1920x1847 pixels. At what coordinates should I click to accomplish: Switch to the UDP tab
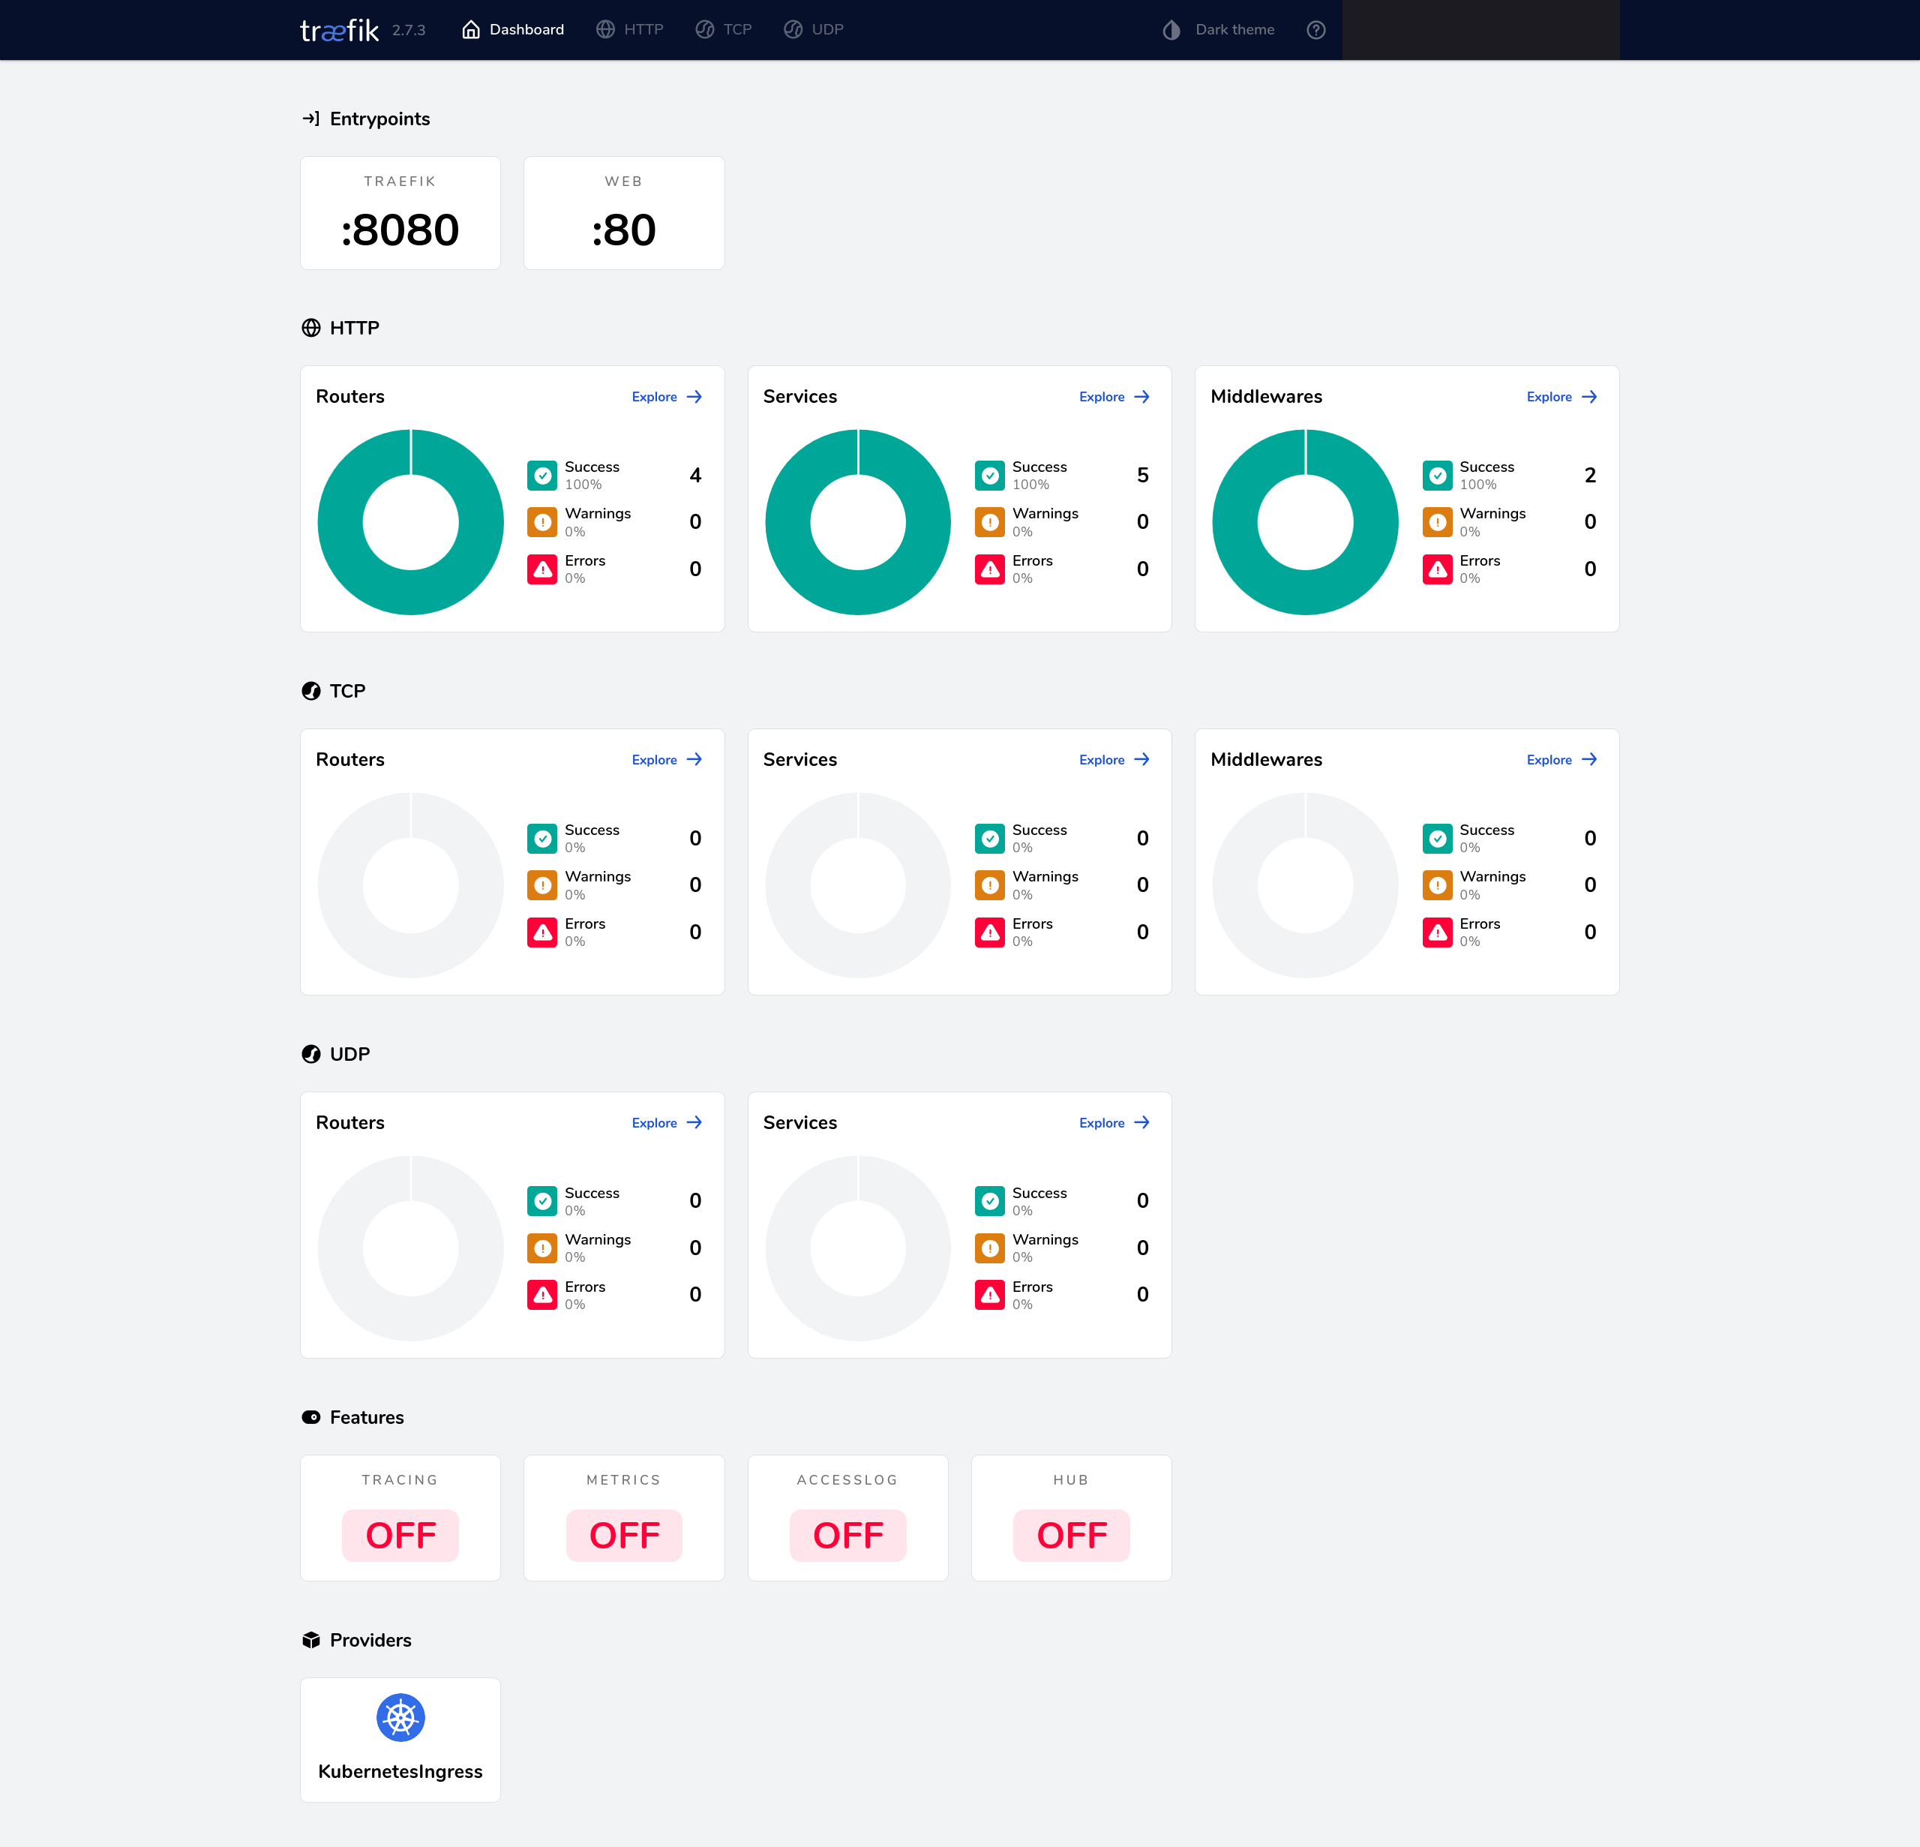click(x=814, y=29)
